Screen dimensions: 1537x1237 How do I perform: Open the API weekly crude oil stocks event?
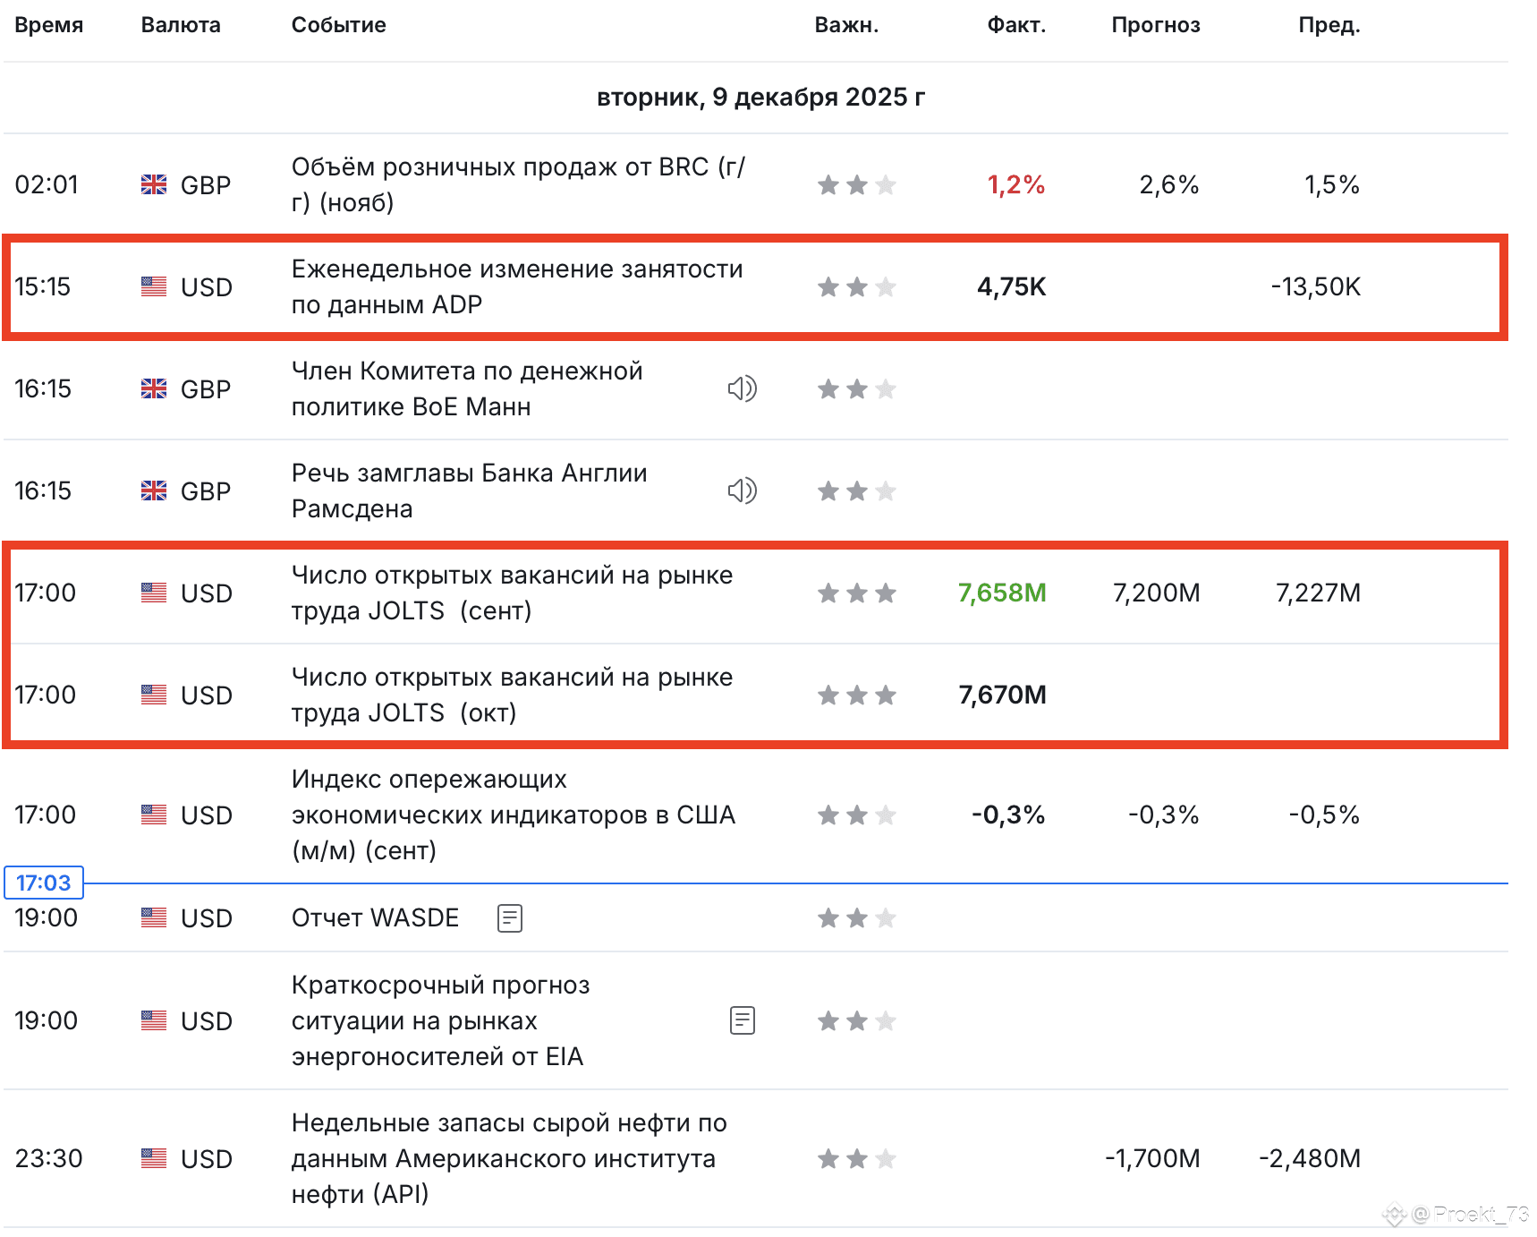509,1158
